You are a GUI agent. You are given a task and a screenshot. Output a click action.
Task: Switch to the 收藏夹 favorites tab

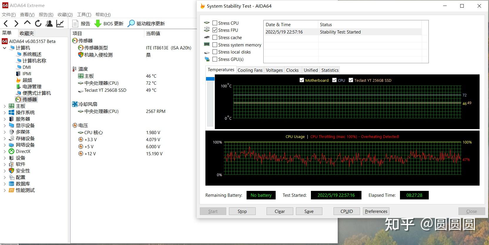click(x=27, y=33)
